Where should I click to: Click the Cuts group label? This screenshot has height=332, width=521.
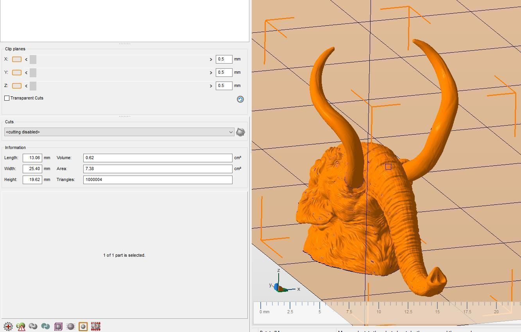9,122
